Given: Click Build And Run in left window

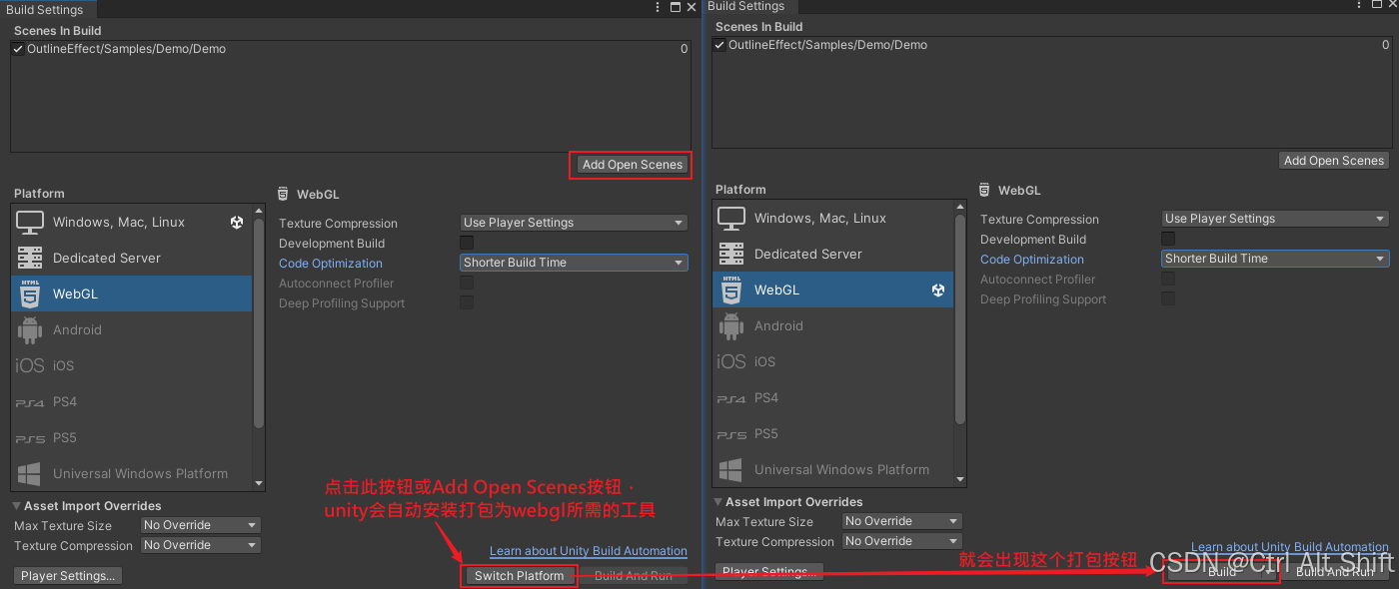Looking at the screenshot, I should pos(634,576).
